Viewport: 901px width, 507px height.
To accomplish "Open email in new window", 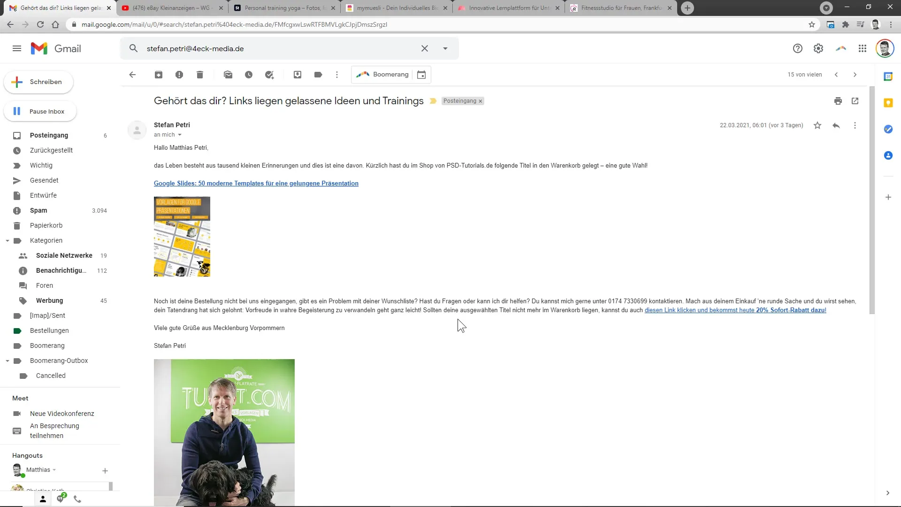I will click(x=855, y=101).
